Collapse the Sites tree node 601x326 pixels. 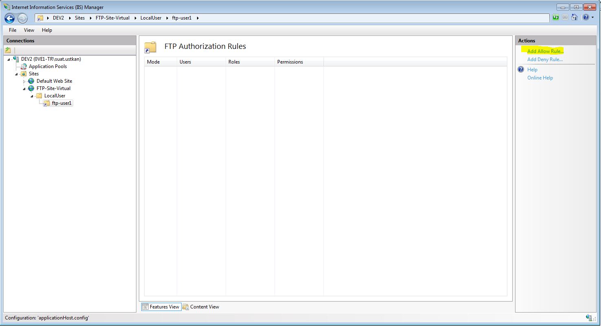point(17,74)
